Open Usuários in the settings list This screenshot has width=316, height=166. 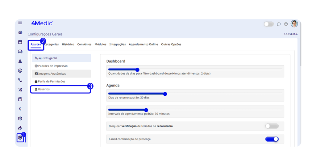(44, 89)
